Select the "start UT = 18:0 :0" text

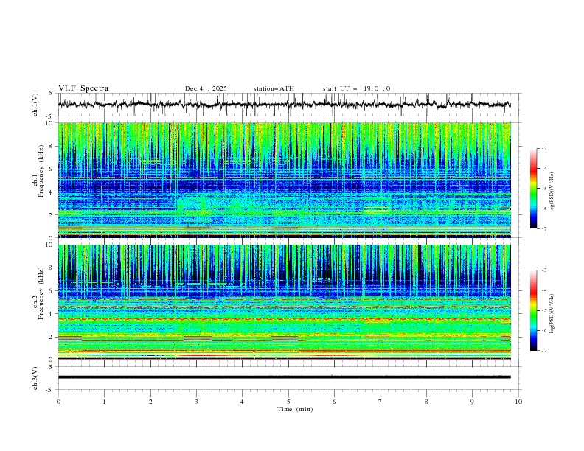[x=356, y=88]
